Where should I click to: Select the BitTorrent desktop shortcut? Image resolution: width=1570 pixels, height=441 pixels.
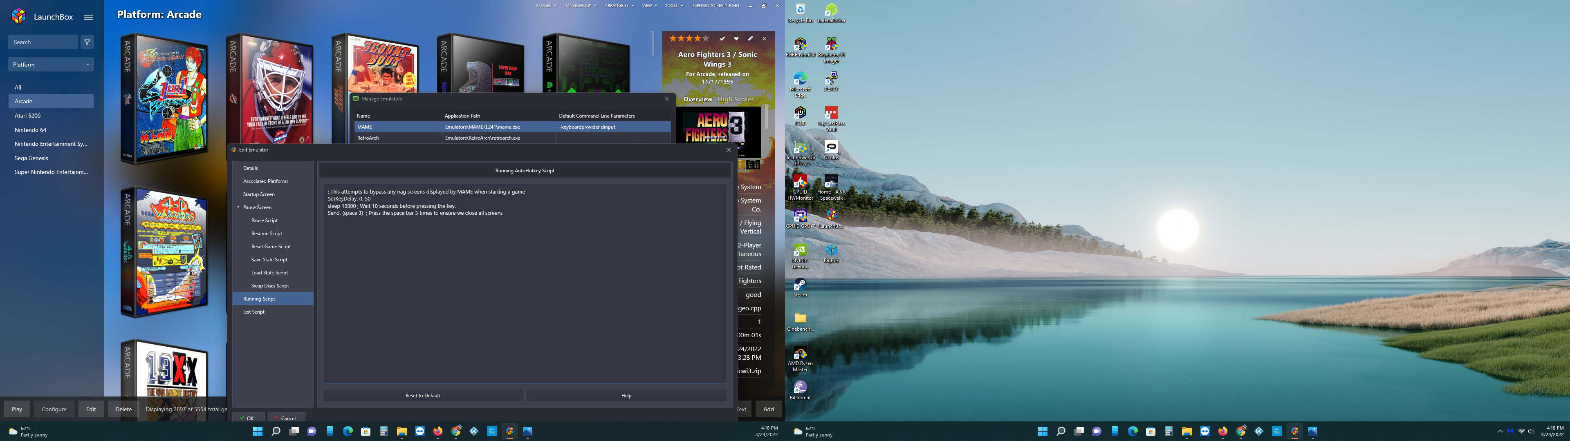click(x=800, y=390)
